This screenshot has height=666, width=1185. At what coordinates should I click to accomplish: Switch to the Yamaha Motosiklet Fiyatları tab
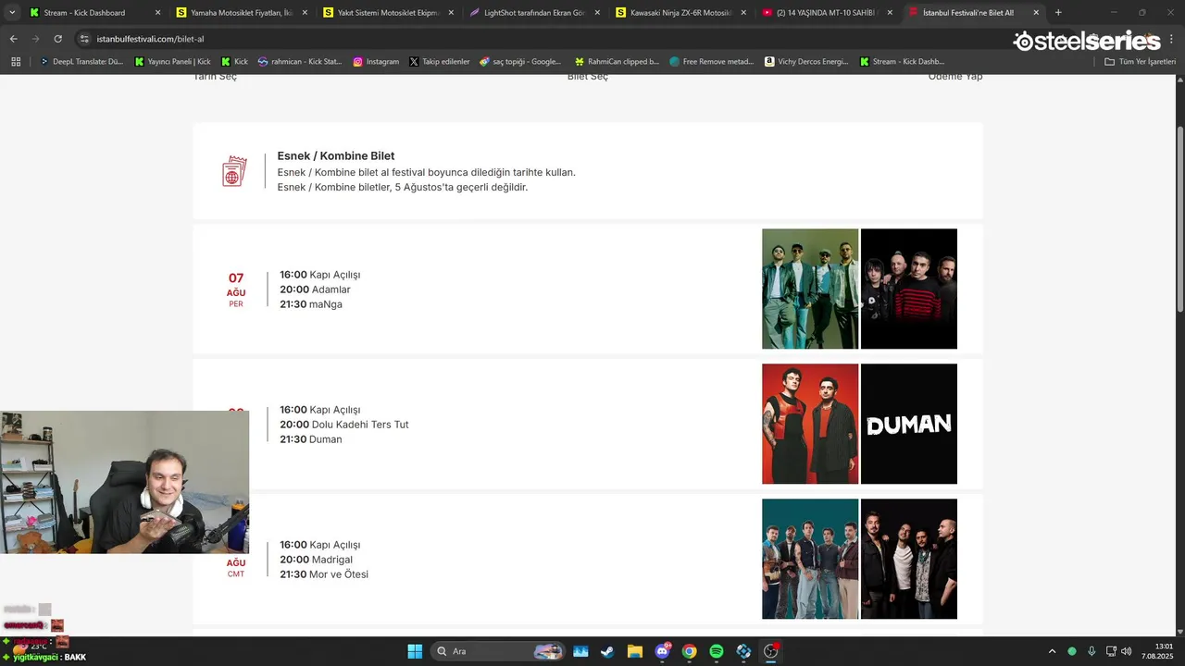tap(243, 13)
